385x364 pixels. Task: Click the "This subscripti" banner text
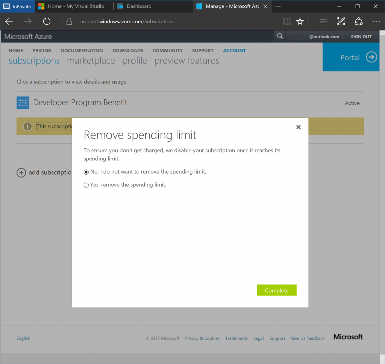[54, 126]
